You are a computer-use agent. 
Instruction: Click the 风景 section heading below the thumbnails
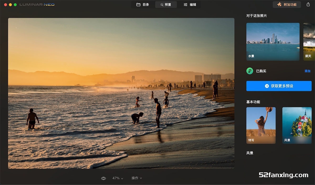point(250,153)
